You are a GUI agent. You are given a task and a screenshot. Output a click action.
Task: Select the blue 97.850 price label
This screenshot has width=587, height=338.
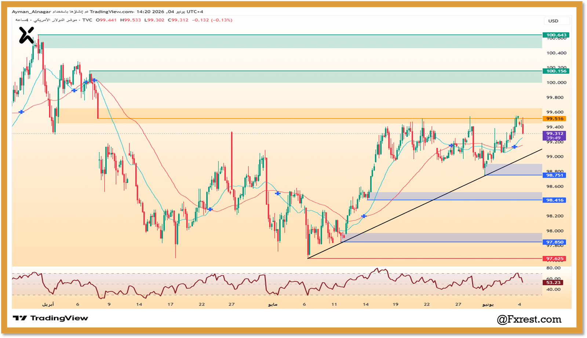point(554,242)
